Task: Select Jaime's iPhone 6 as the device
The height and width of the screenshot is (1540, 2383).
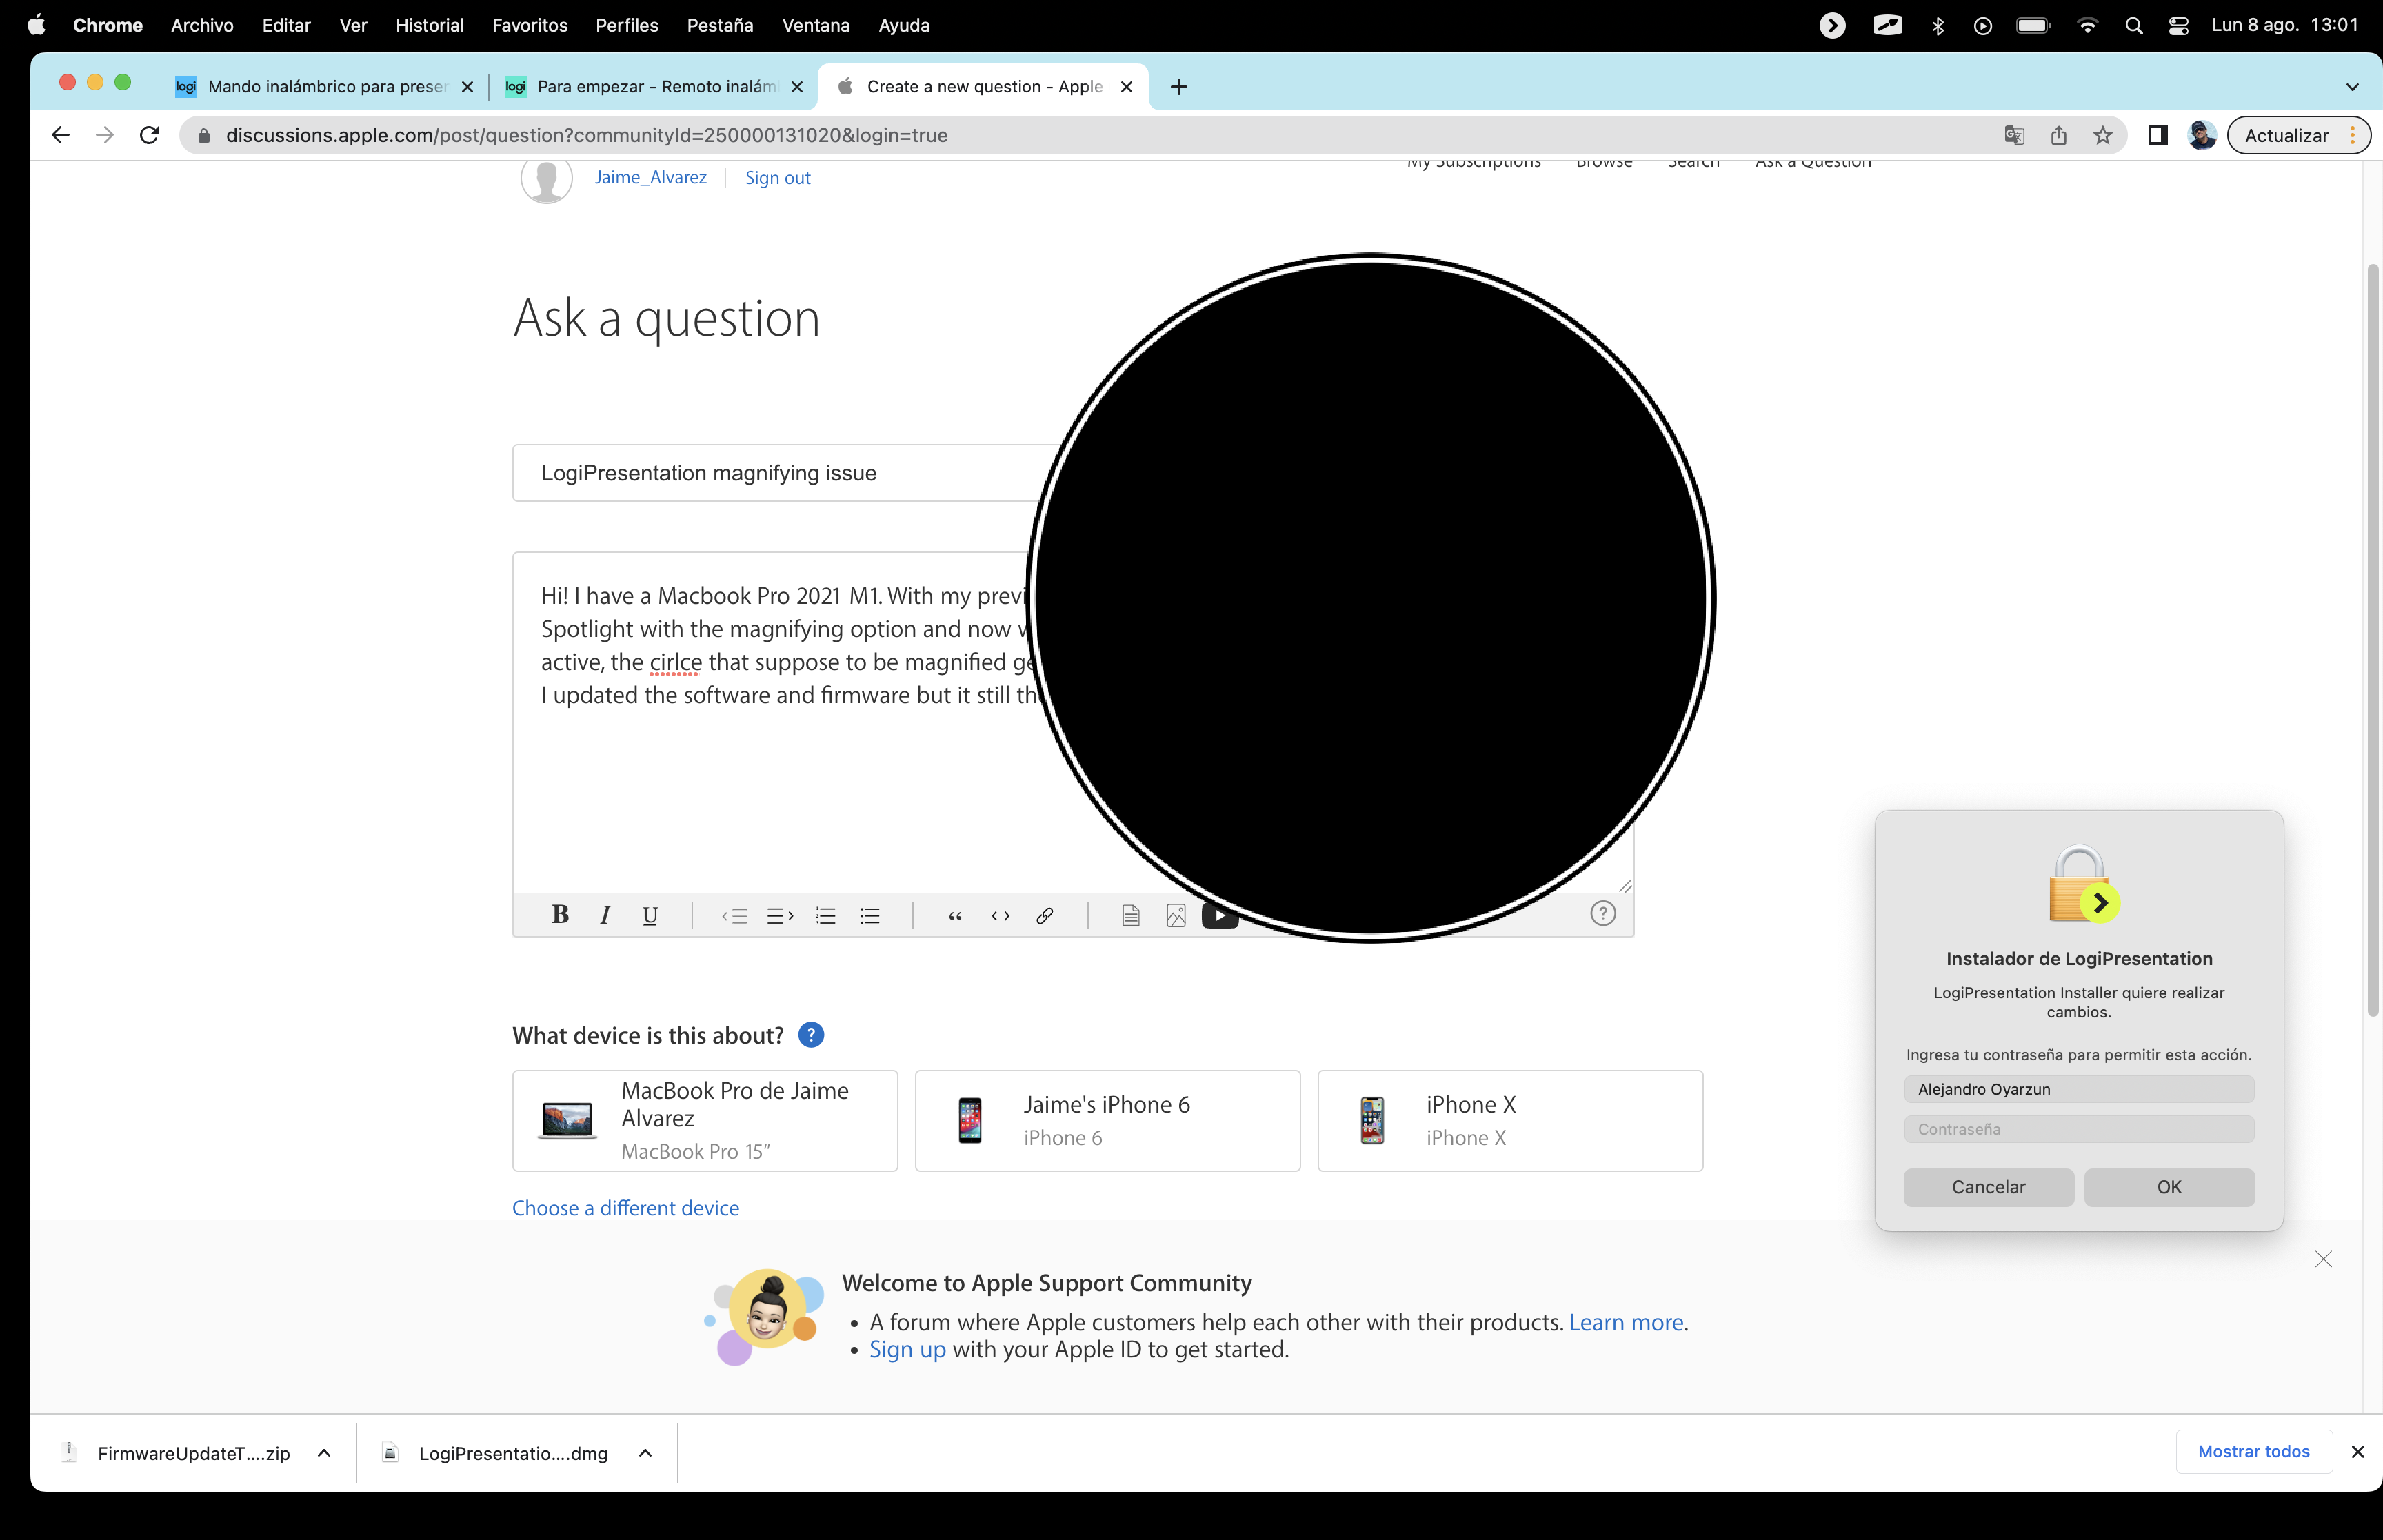Action: 1107,1120
